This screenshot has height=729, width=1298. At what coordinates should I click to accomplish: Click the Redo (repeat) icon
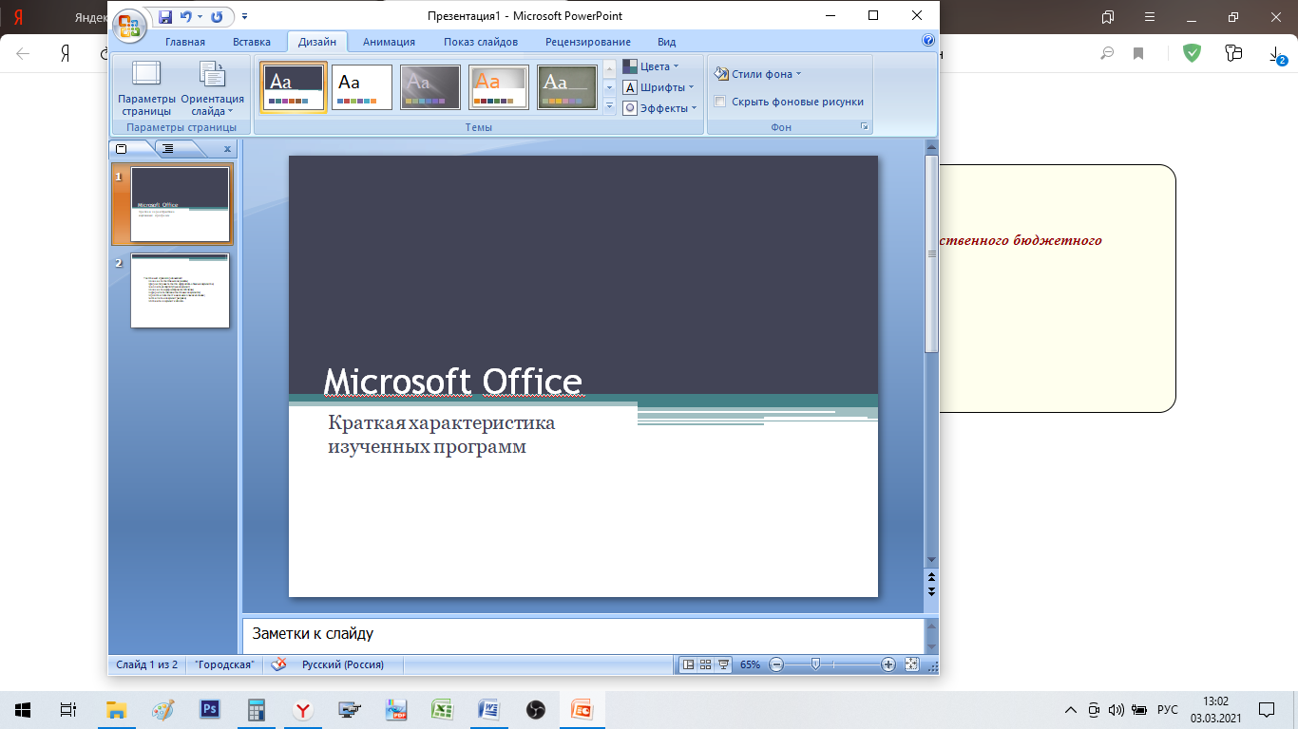[x=217, y=17]
